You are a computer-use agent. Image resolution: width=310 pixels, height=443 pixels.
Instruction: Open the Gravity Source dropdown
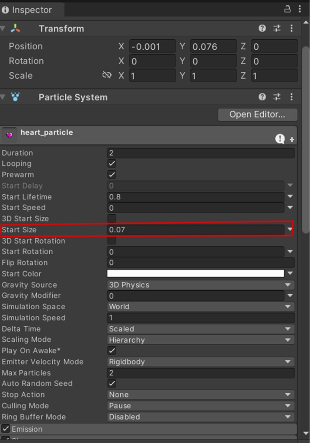click(201, 285)
